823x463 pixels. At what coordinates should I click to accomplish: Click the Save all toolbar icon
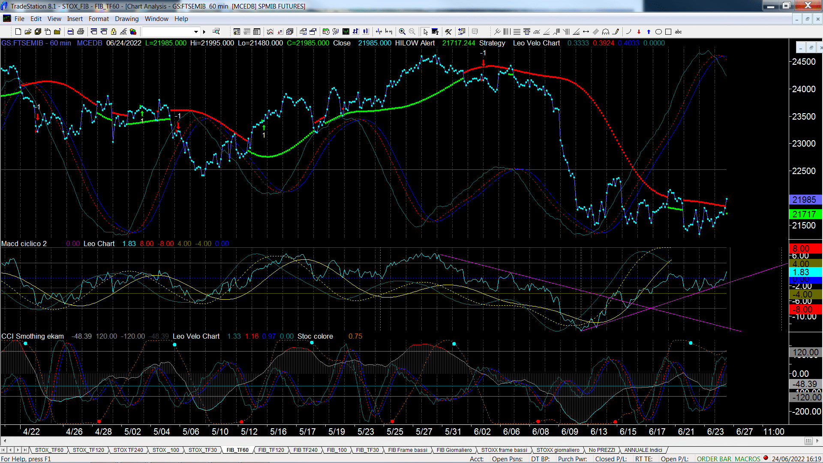tap(38, 32)
